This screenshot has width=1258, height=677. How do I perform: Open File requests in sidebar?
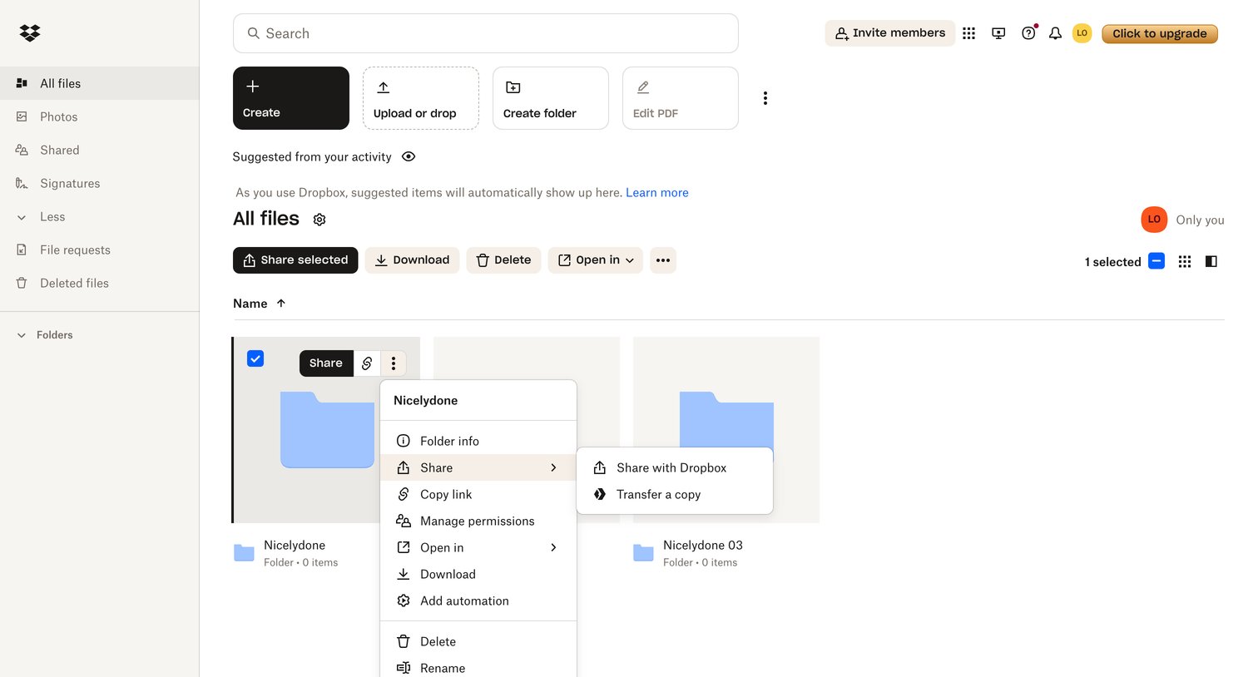[100, 250]
